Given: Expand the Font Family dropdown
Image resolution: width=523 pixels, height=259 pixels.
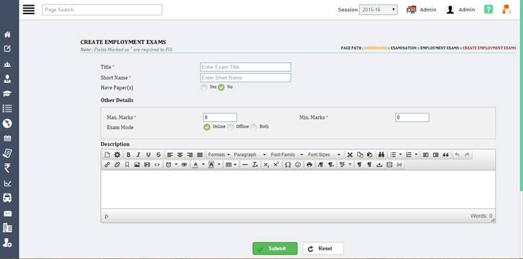Looking at the screenshot, I should 285,155.
